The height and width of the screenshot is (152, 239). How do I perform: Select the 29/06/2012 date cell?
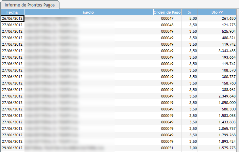pyautogui.click(x=12, y=148)
